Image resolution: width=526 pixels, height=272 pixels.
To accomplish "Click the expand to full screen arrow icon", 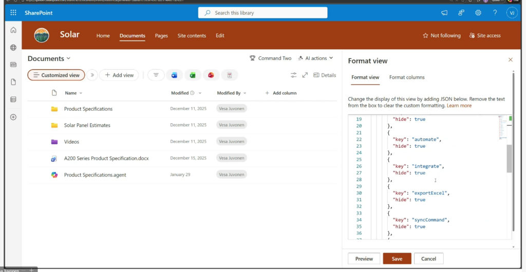I will [x=305, y=75].
